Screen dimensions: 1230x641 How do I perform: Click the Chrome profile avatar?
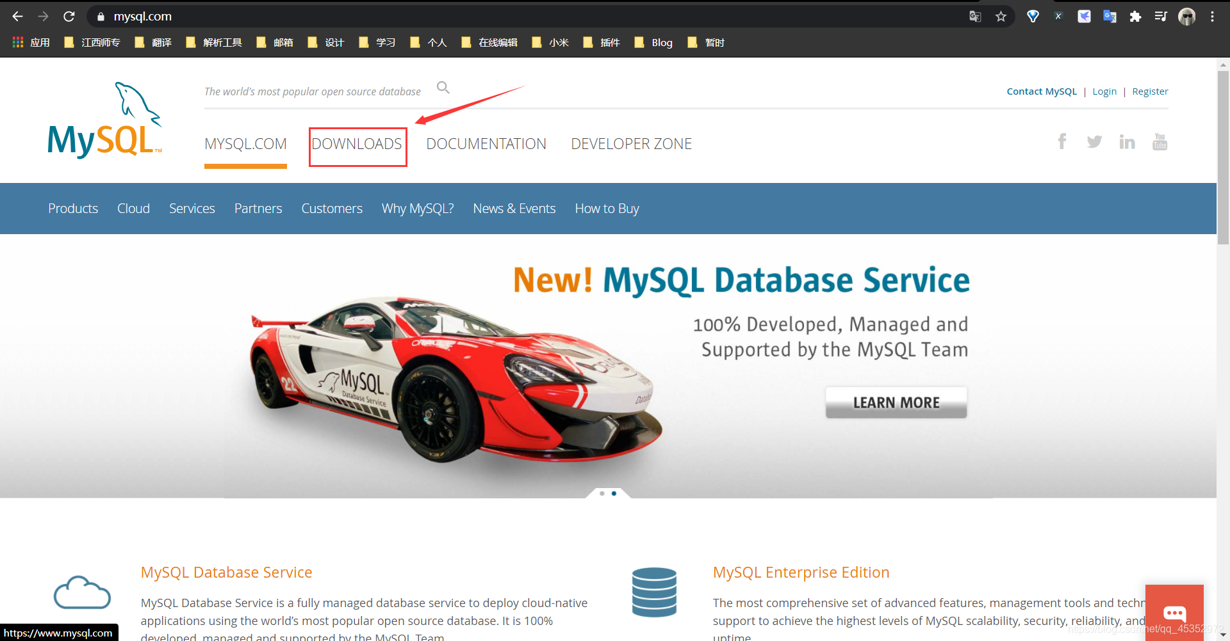click(1187, 17)
